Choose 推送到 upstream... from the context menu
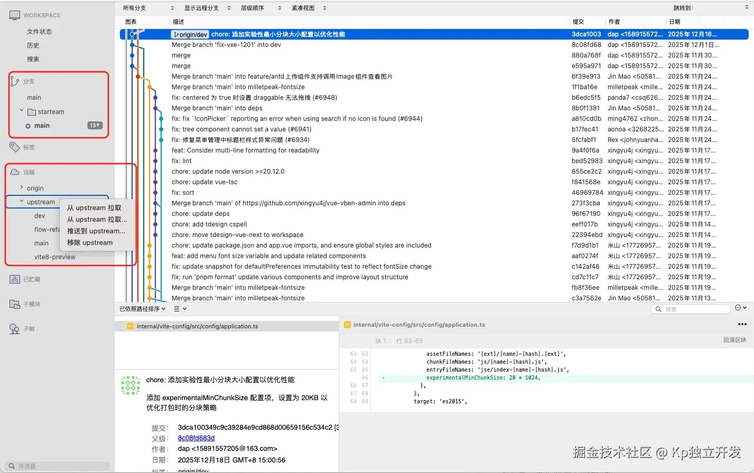This screenshot has width=754, height=473. (97, 231)
